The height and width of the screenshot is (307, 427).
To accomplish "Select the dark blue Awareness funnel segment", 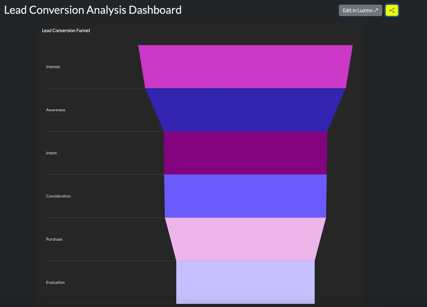I will [x=245, y=110].
